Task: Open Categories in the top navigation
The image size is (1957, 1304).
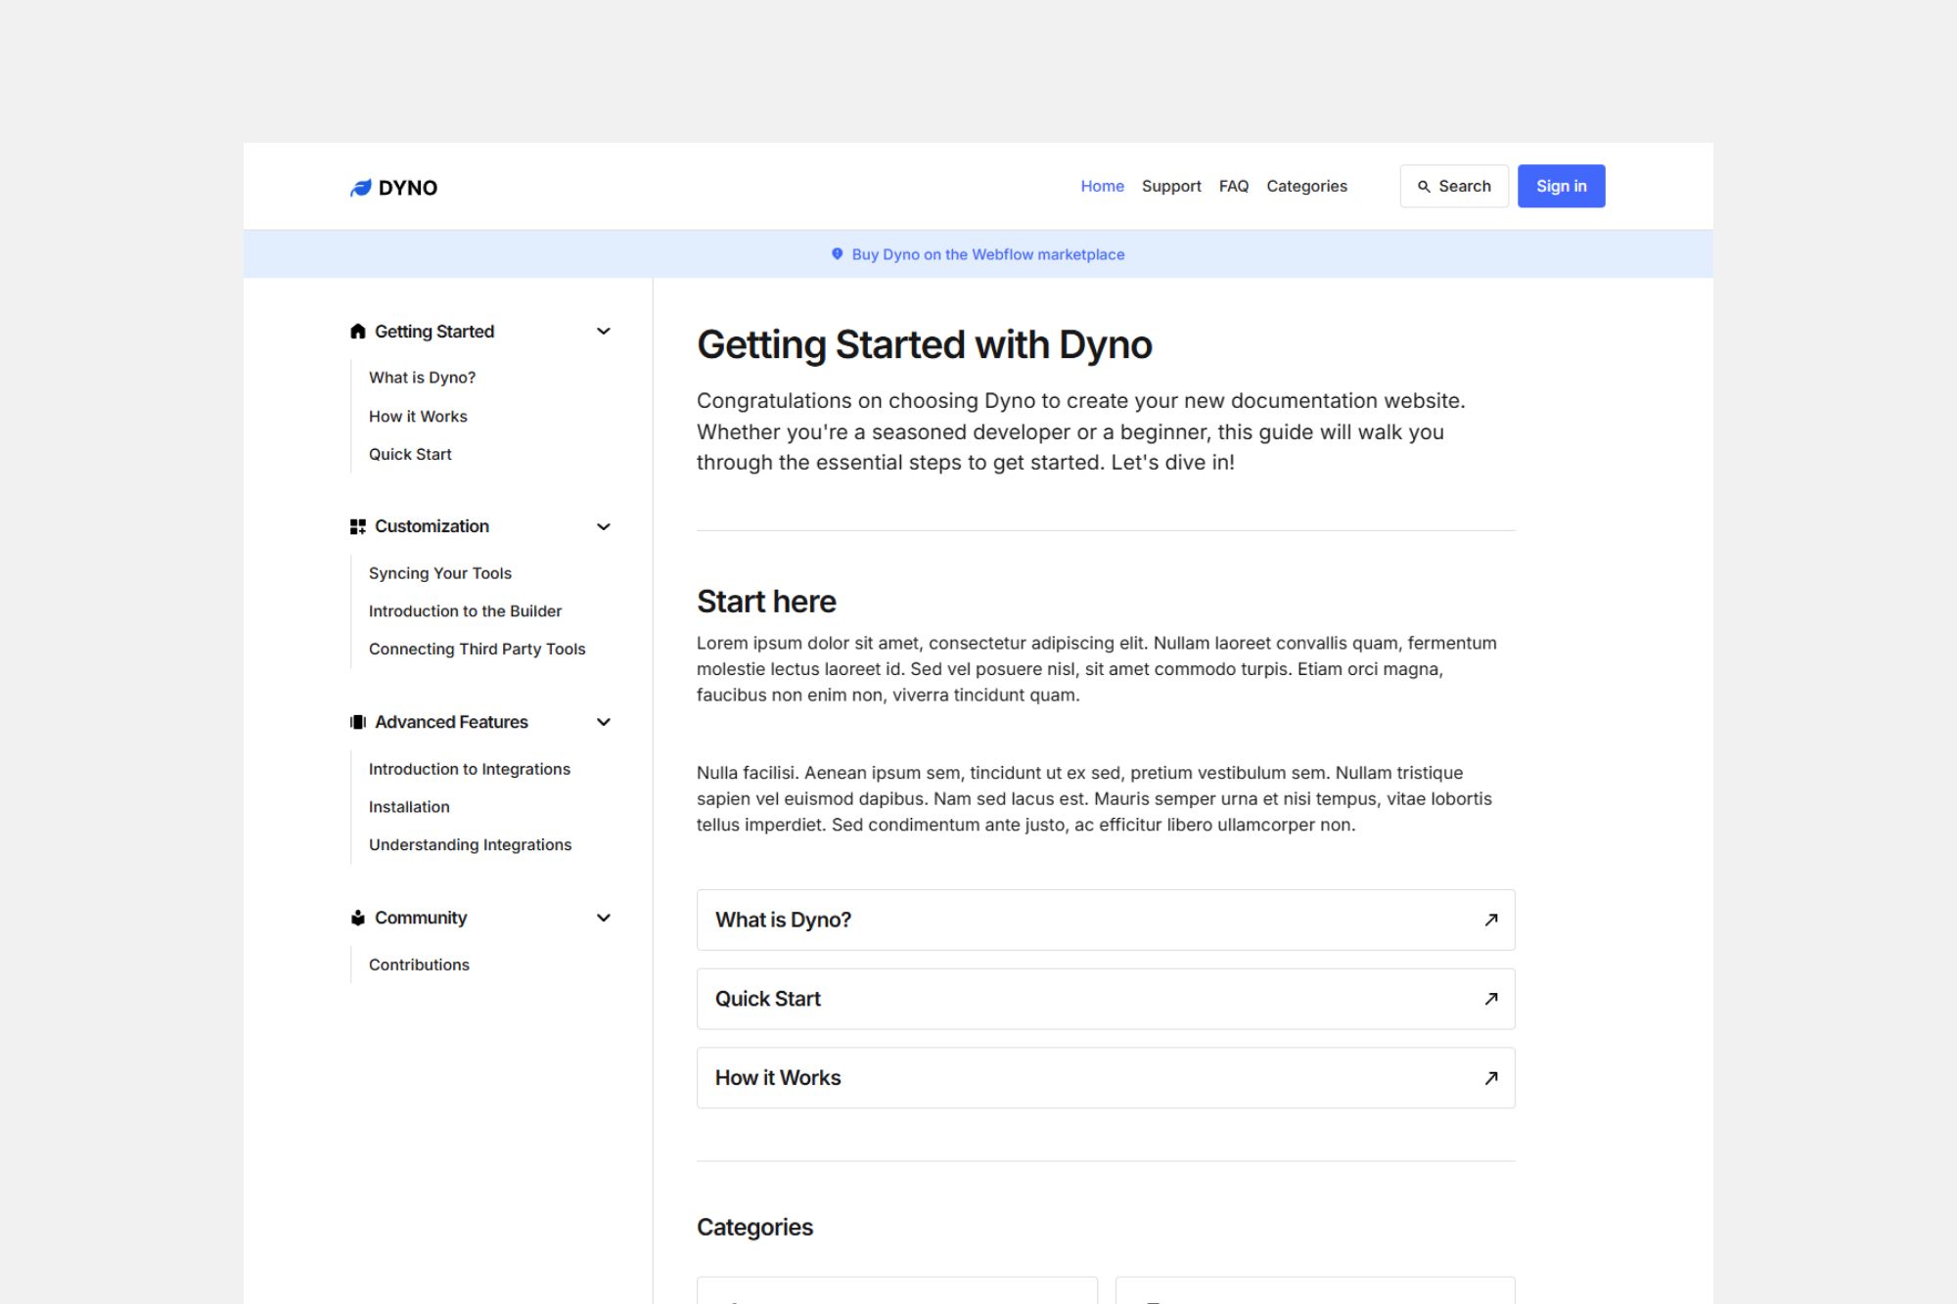Action: click(x=1306, y=186)
